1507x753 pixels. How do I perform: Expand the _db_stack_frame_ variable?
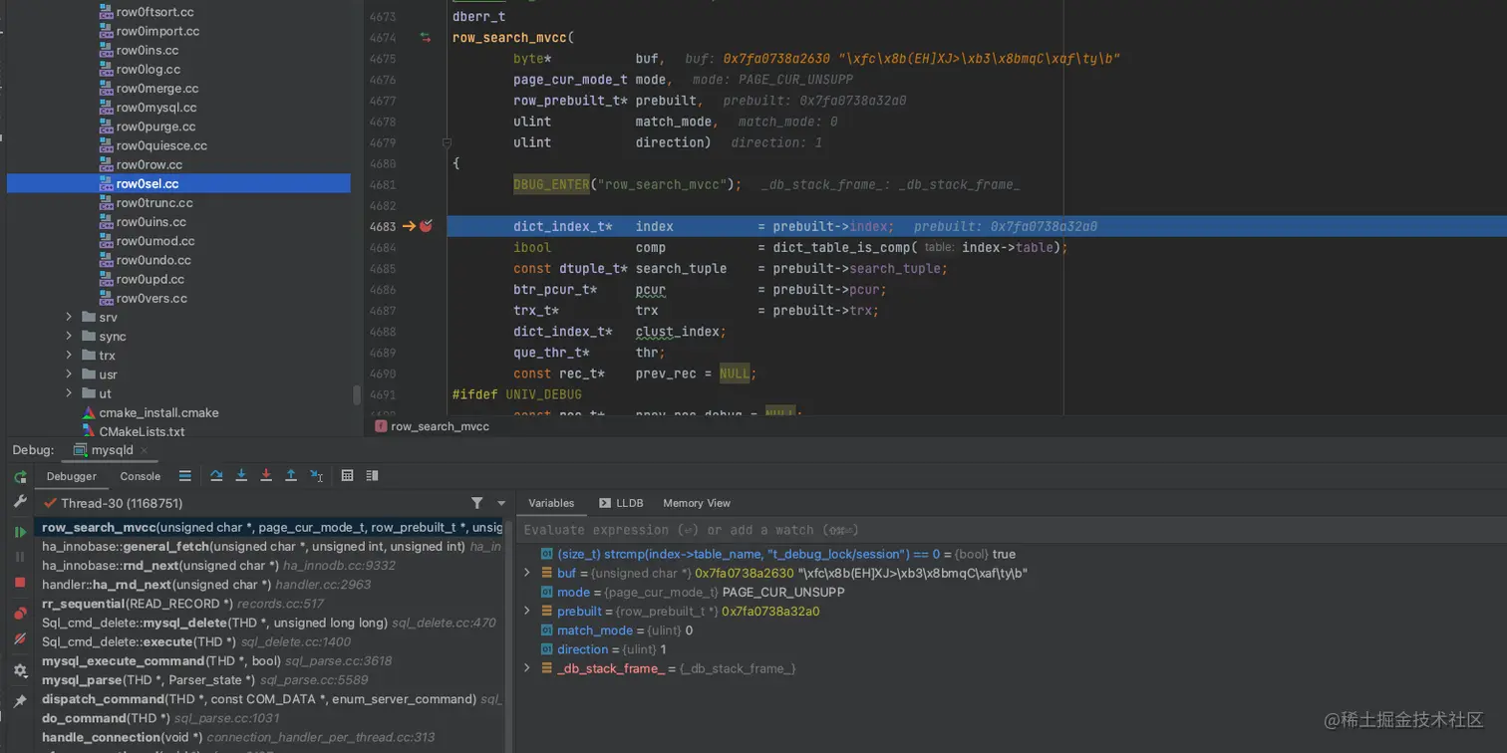[x=527, y=668]
